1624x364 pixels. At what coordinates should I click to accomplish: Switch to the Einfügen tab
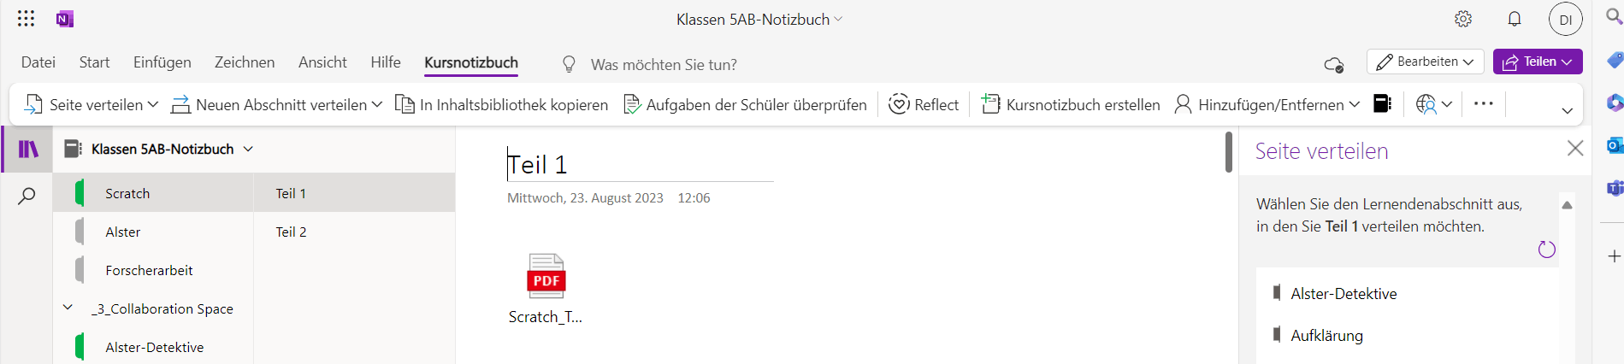[162, 62]
